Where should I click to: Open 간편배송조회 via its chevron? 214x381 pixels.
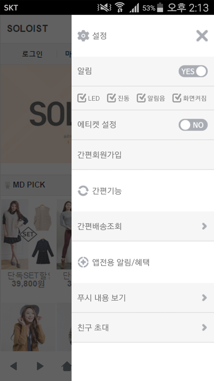(x=204, y=226)
